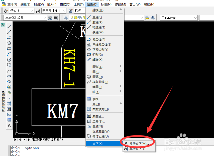The image size is (214, 156).
Task: Select the Polyline tool in left toolbar
Action: (9, 37)
